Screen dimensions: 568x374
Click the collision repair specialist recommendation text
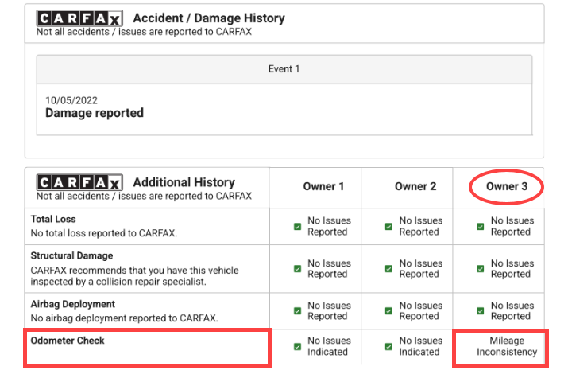point(134,276)
